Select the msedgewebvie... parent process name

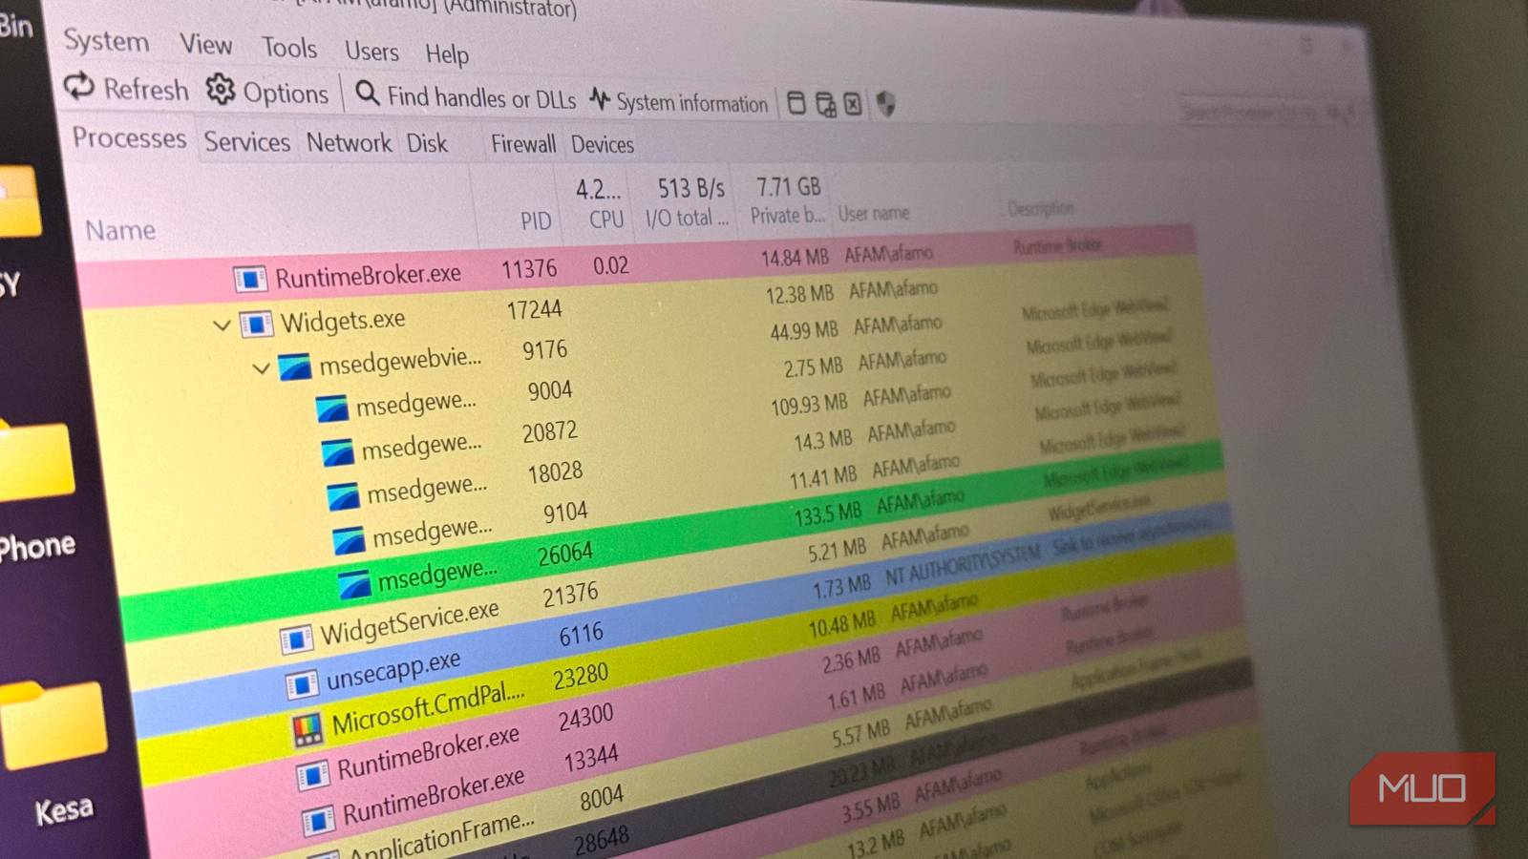[x=400, y=361]
